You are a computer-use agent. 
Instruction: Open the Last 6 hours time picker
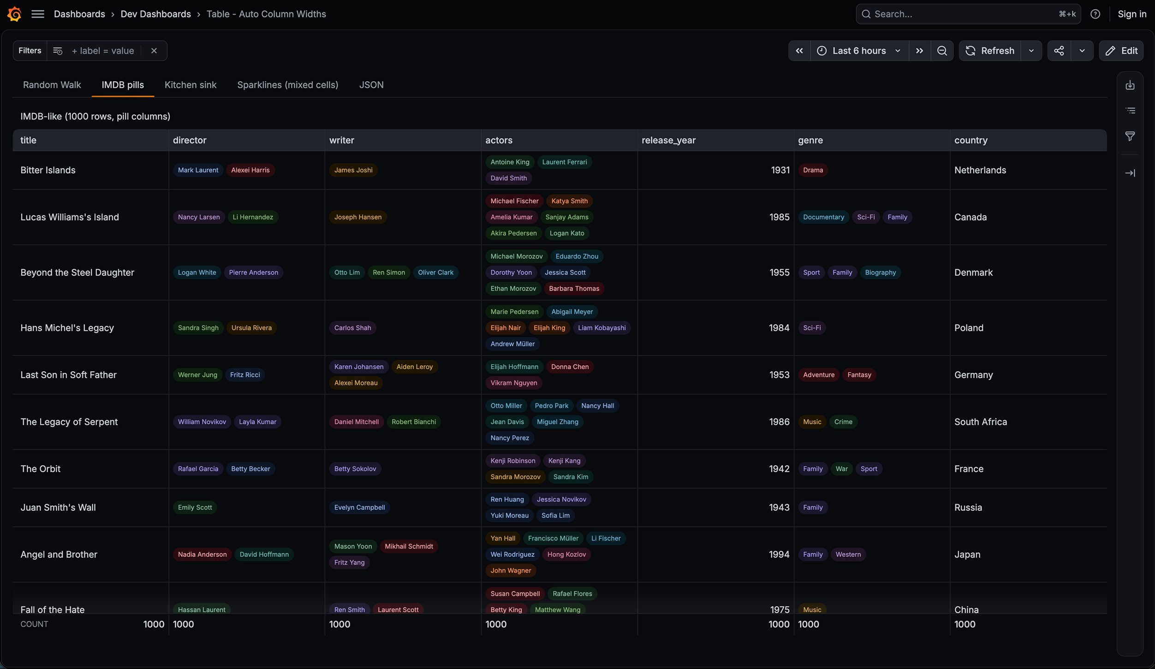(x=859, y=51)
